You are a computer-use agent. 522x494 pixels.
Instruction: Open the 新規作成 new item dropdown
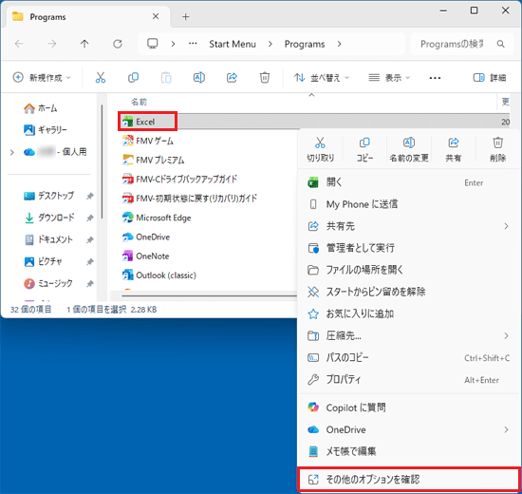tap(42, 78)
